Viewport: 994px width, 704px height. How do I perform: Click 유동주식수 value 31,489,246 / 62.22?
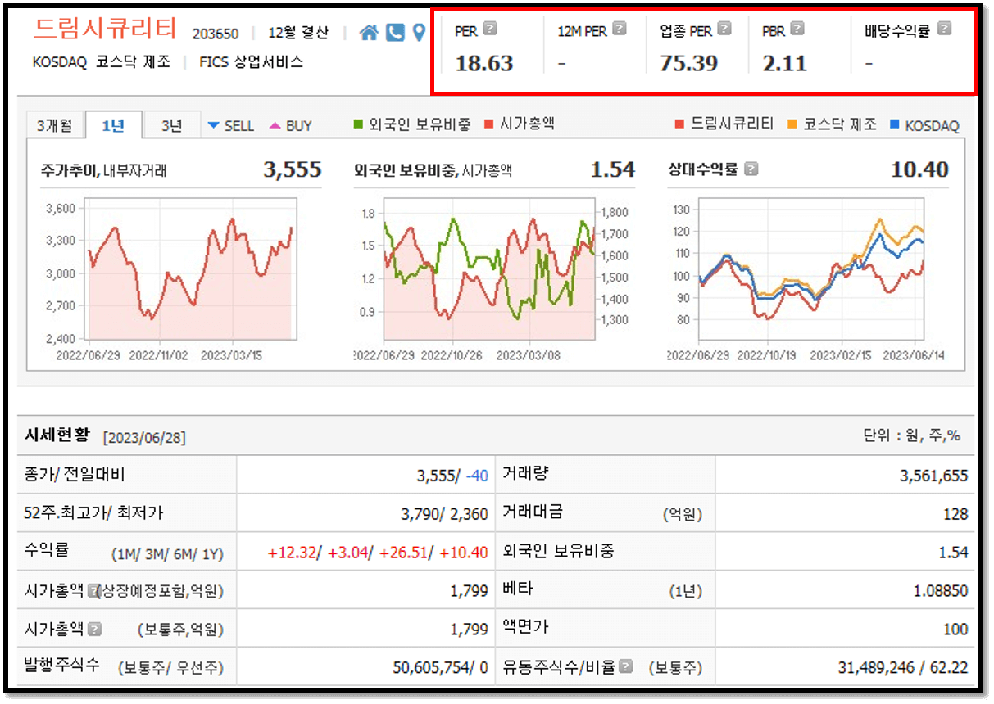pos(903,668)
